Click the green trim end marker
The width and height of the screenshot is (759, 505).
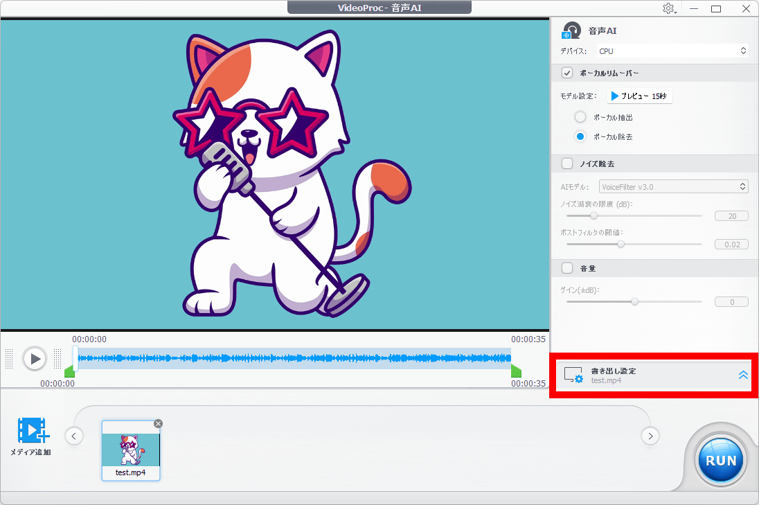[516, 372]
